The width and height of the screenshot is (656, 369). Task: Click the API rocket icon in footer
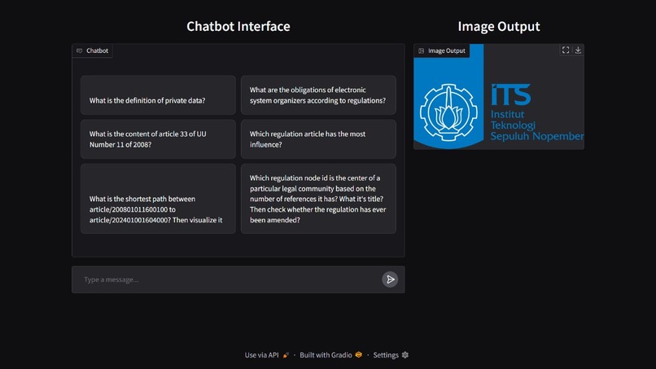(x=286, y=355)
